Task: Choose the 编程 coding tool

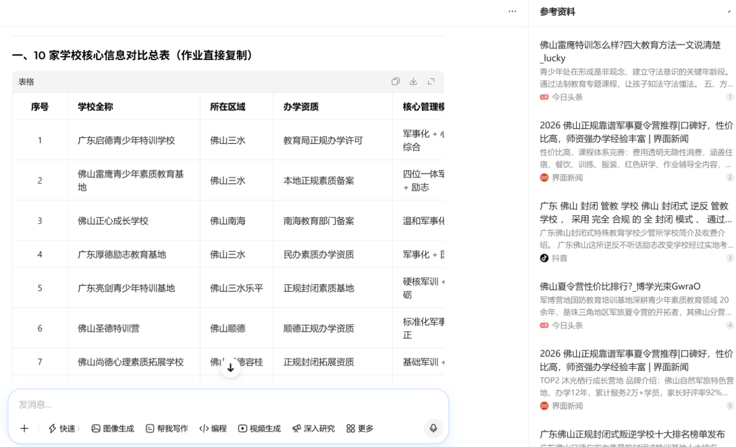Action: pyautogui.click(x=213, y=428)
